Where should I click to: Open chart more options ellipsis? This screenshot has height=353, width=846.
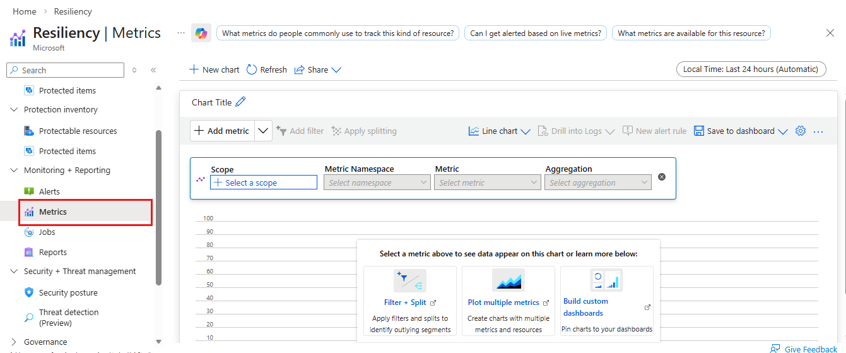tap(818, 131)
